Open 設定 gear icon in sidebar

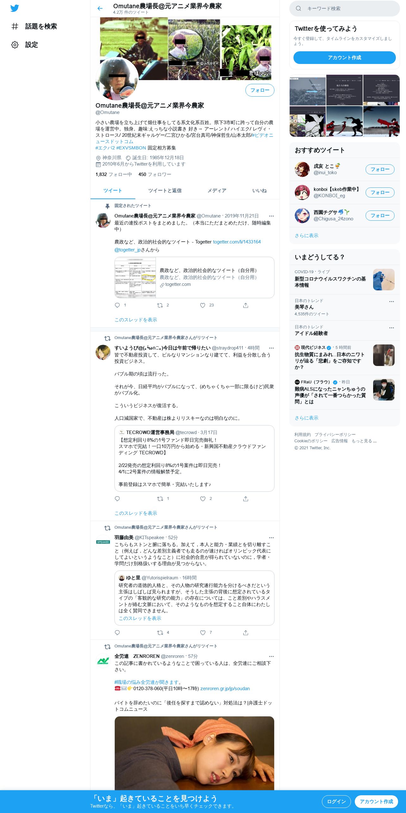pyautogui.click(x=15, y=45)
